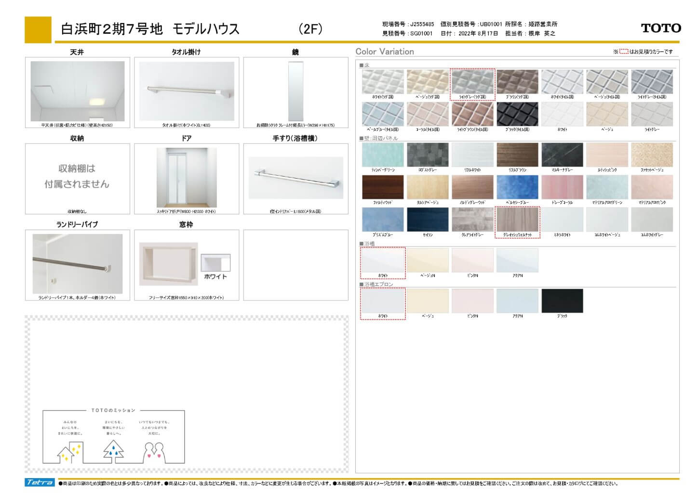Click the tree with water drops icon
698x493 pixels.
click(x=114, y=451)
